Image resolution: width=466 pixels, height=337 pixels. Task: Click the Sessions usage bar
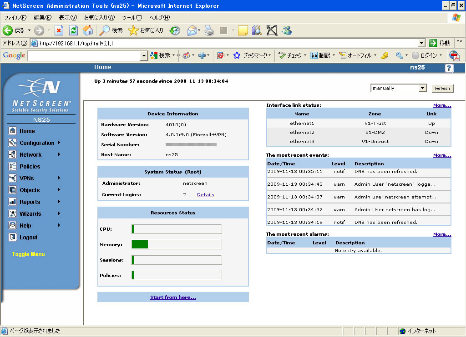pos(177,260)
